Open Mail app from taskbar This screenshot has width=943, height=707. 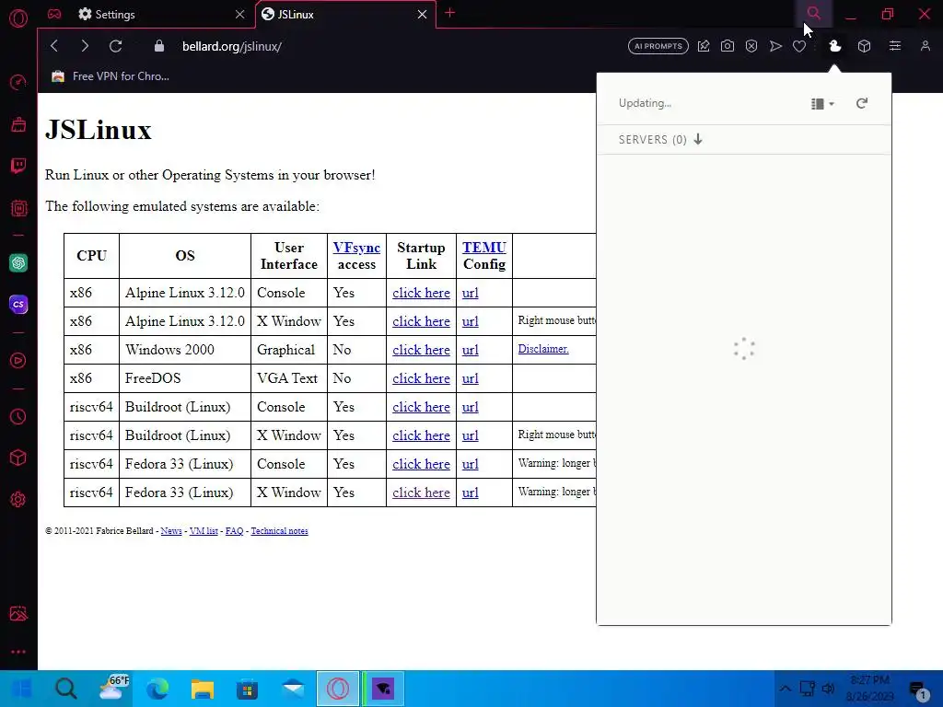[294, 689]
